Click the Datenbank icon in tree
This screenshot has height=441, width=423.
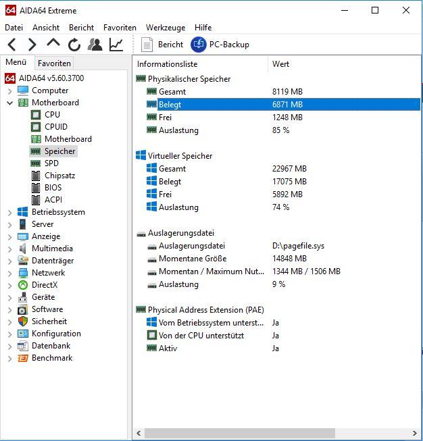click(x=23, y=346)
